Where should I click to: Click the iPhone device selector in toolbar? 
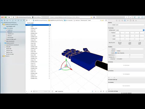37,17
